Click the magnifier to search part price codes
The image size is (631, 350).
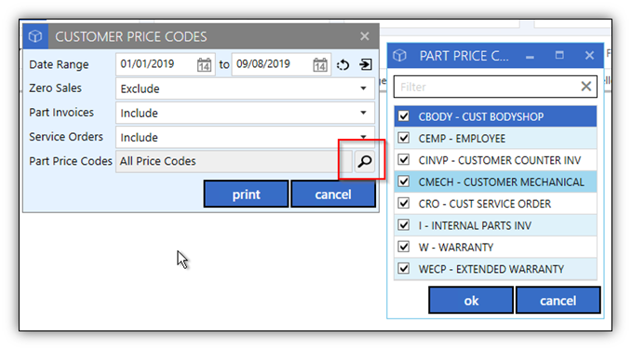point(365,161)
